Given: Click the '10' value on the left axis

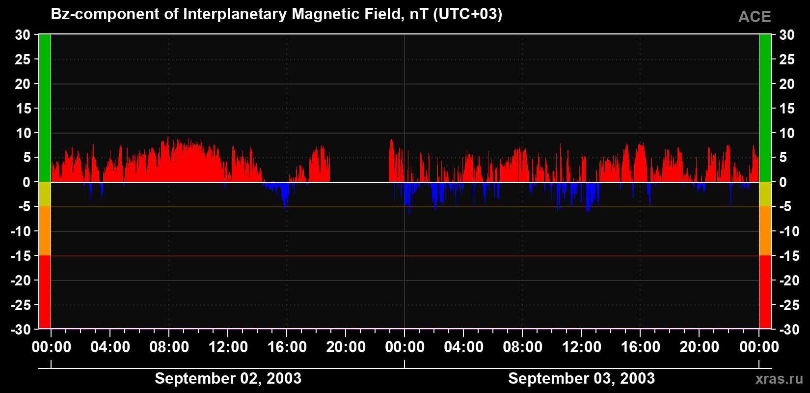Looking at the screenshot, I should [x=23, y=133].
